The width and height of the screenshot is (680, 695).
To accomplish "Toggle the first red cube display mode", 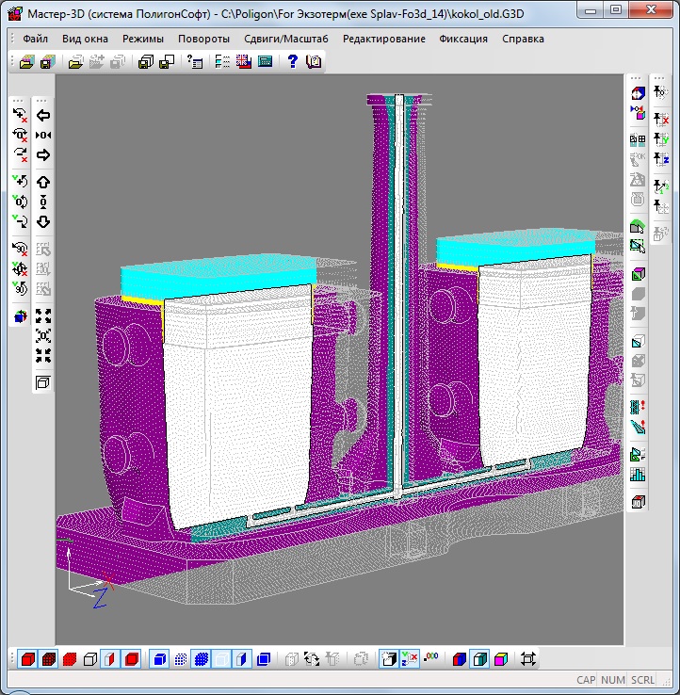I will [28, 659].
